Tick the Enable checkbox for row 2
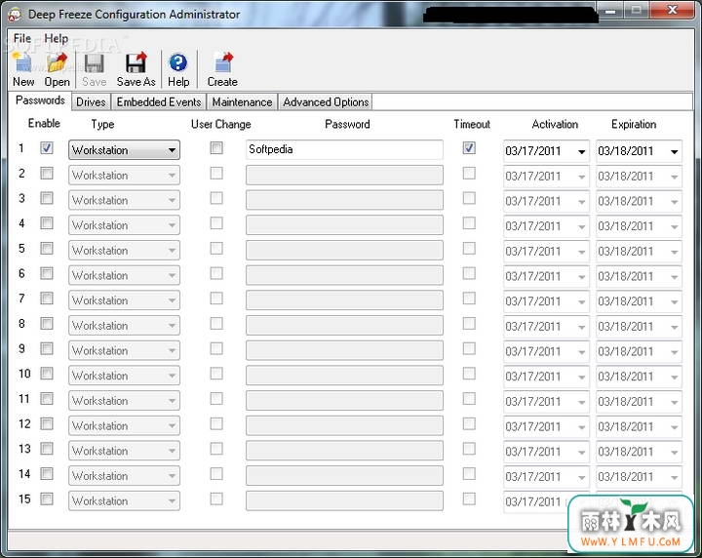Screen dimensions: 702x558 pyautogui.click(x=47, y=173)
